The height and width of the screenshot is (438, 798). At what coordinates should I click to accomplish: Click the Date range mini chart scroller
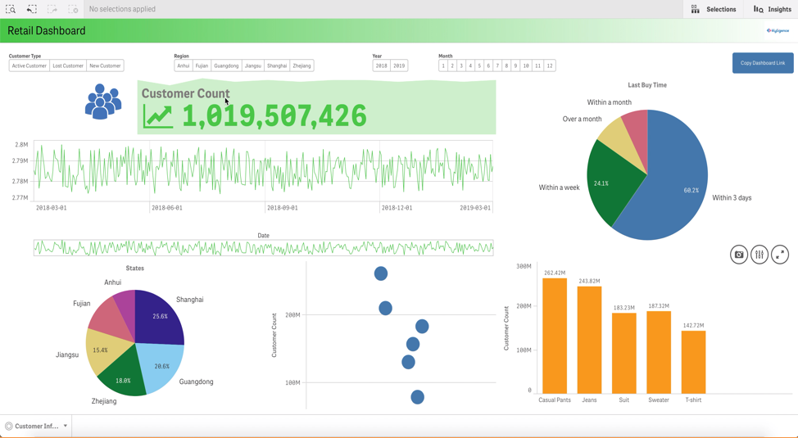click(x=263, y=247)
